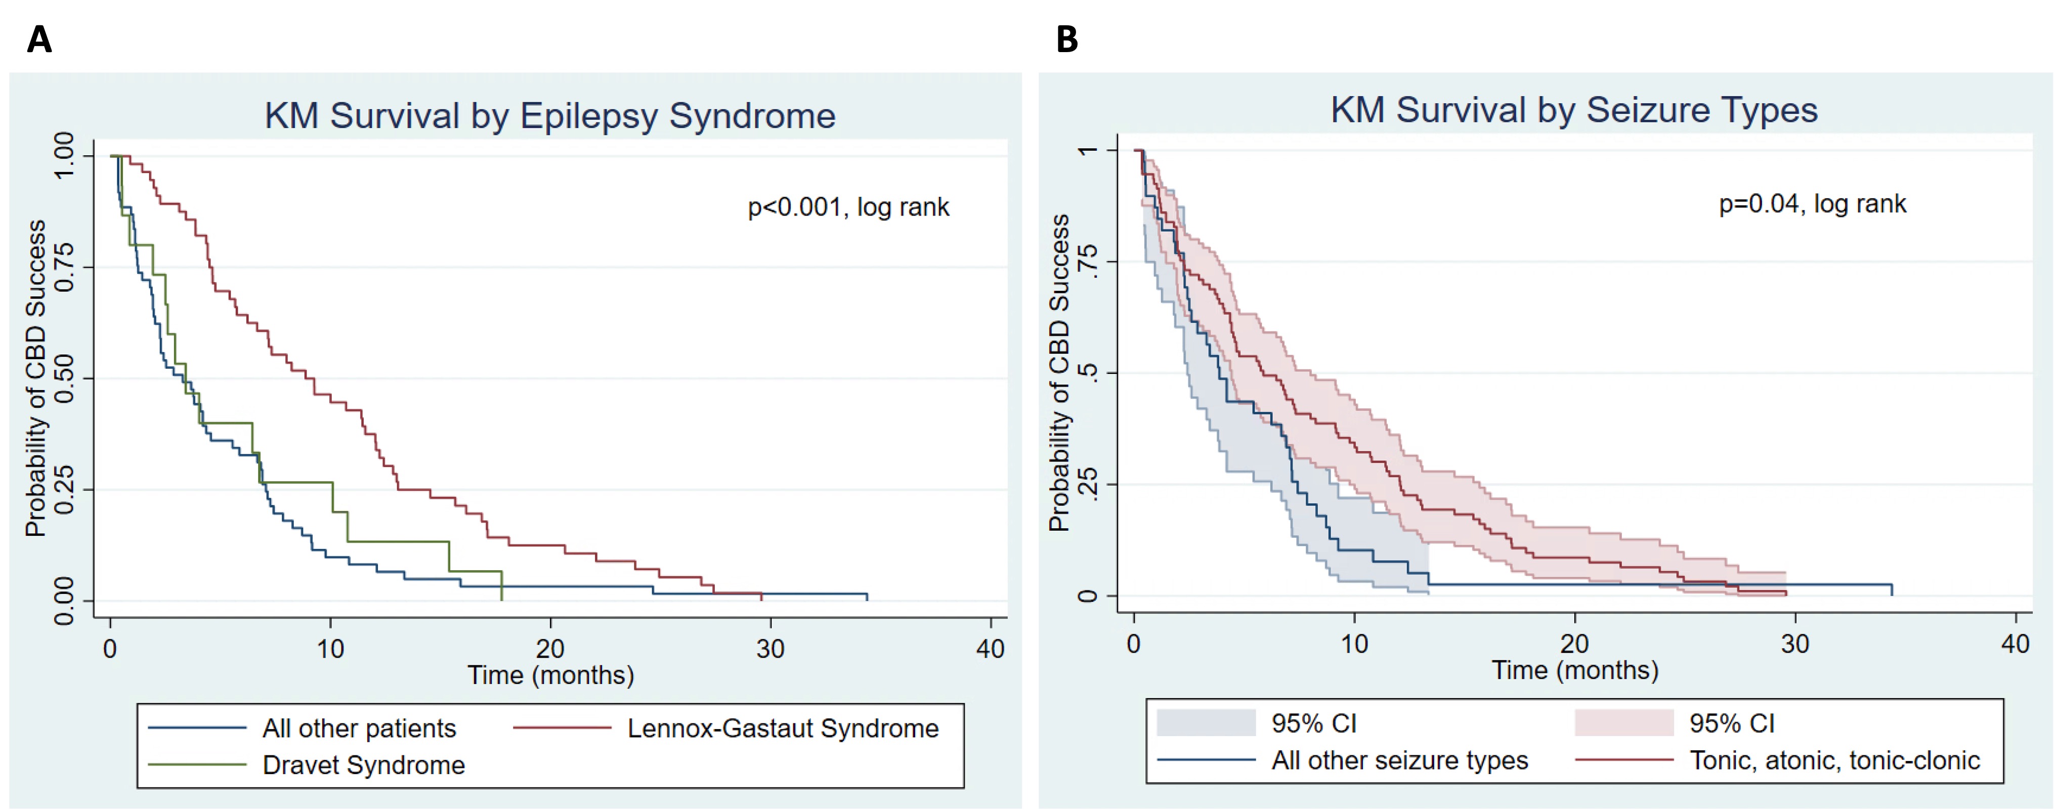The height and width of the screenshot is (809, 2054).
Task: Select the "All other seizure types" legend entry
Action: point(1399,760)
